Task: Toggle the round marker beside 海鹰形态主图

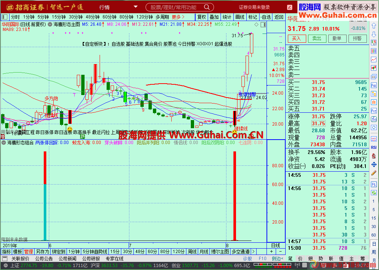Action: [x=50, y=24]
